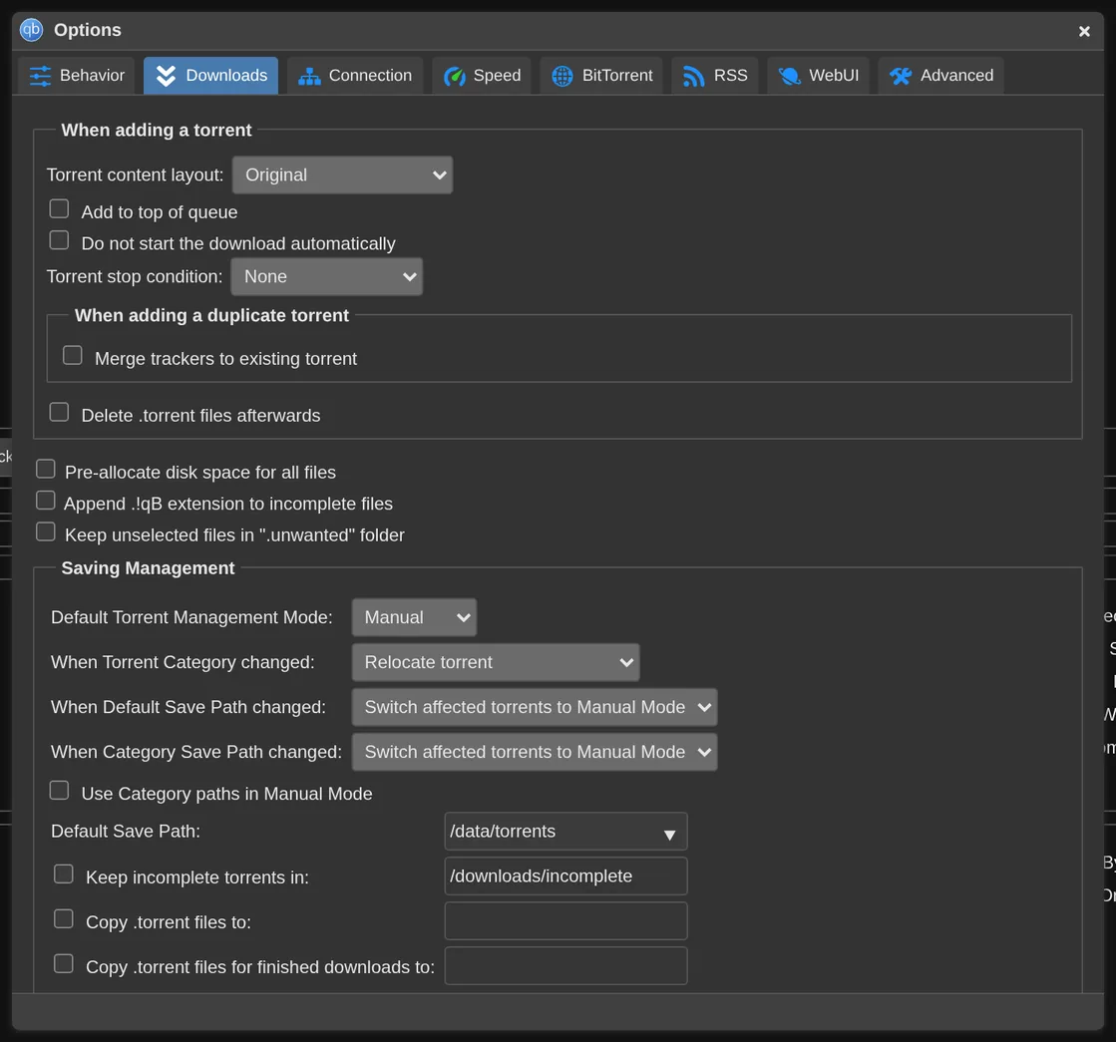The width and height of the screenshot is (1116, 1042).
Task: Click the 'When adding a duplicate torrent' heading
Action: pyautogui.click(x=212, y=315)
